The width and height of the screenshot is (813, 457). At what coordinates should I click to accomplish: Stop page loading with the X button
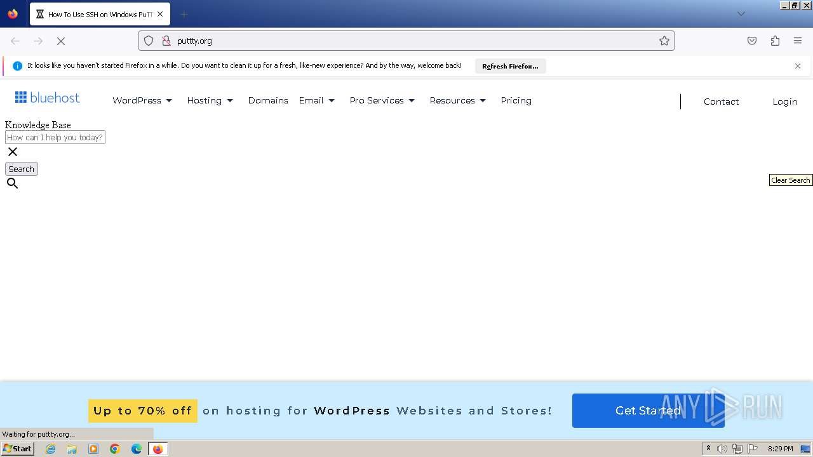(61, 41)
